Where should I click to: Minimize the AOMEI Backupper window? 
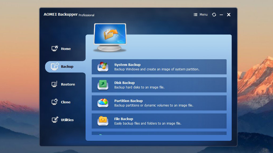coord(221,15)
